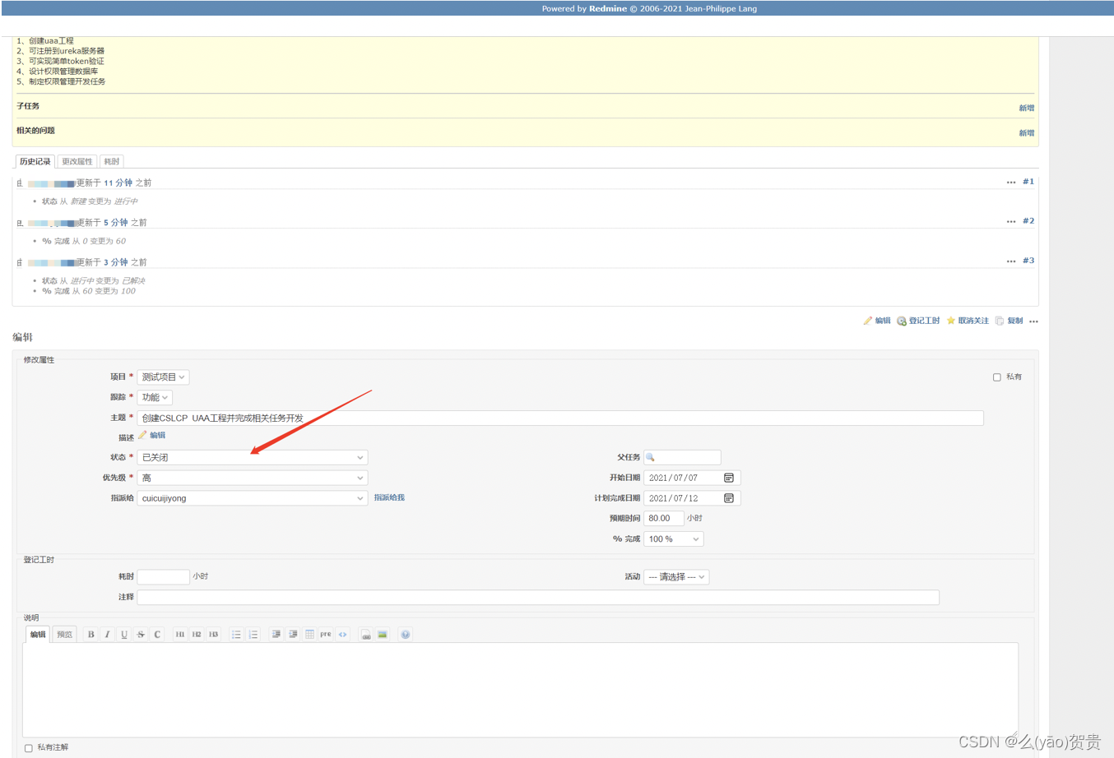Click the quote indent icon
This screenshot has height=758, width=1114.
276,635
